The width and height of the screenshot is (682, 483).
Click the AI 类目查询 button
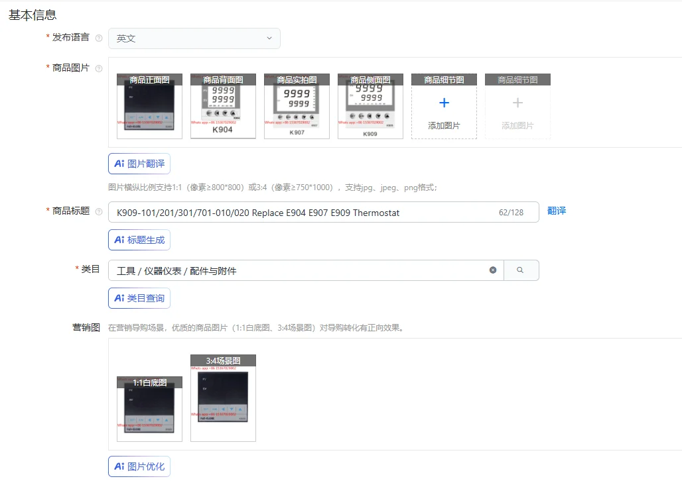pyautogui.click(x=139, y=298)
